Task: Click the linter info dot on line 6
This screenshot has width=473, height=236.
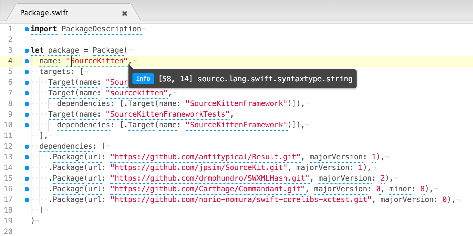Action: pyautogui.click(x=26, y=83)
